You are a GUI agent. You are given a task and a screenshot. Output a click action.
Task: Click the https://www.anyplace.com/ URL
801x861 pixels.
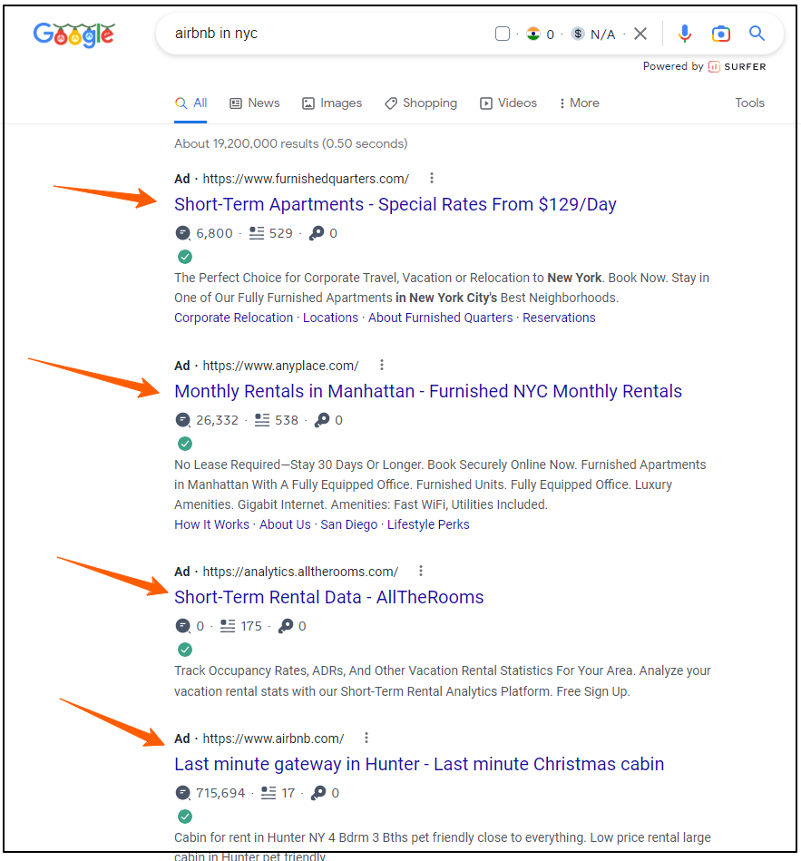280,366
